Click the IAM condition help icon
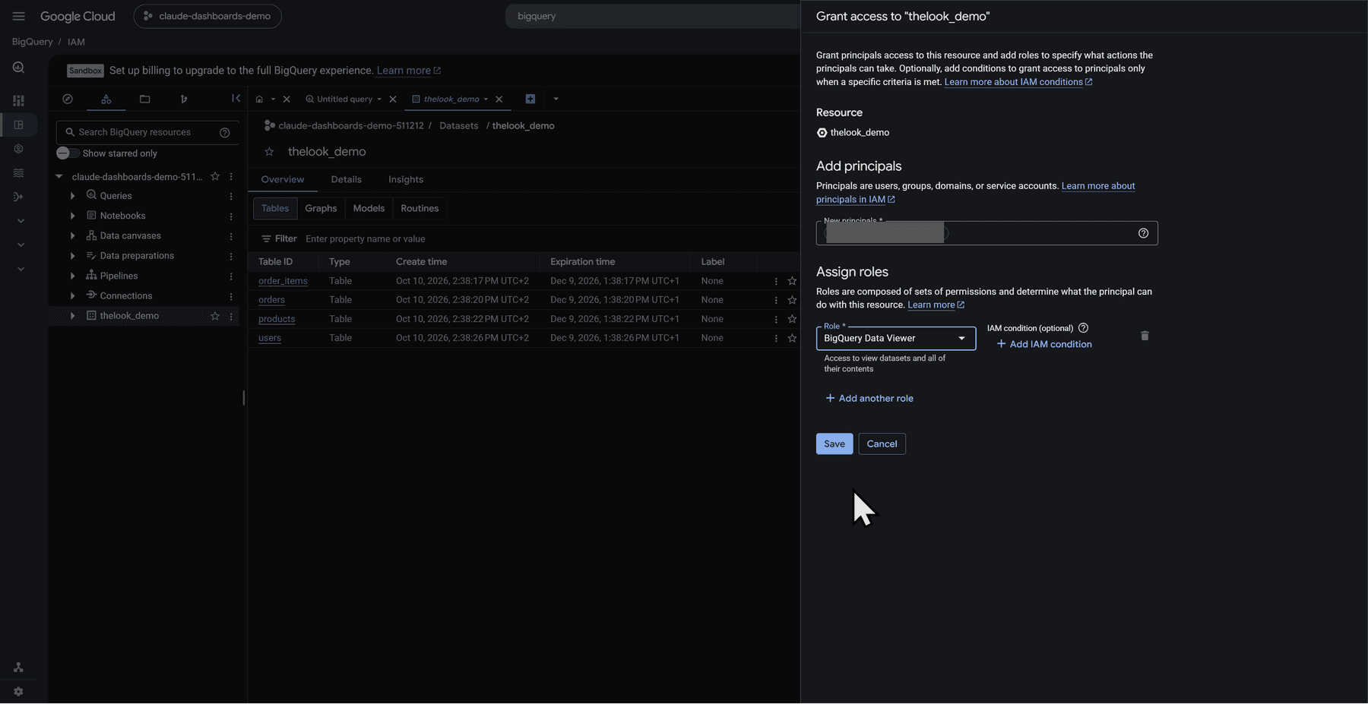 1083,328
